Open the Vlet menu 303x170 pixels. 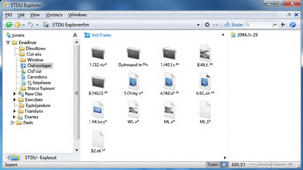click(x=21, y=15)
